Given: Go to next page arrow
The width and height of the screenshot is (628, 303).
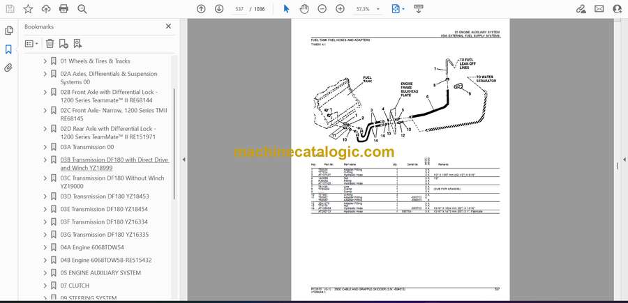Looking at the screenshot, I should pos(219,9).
